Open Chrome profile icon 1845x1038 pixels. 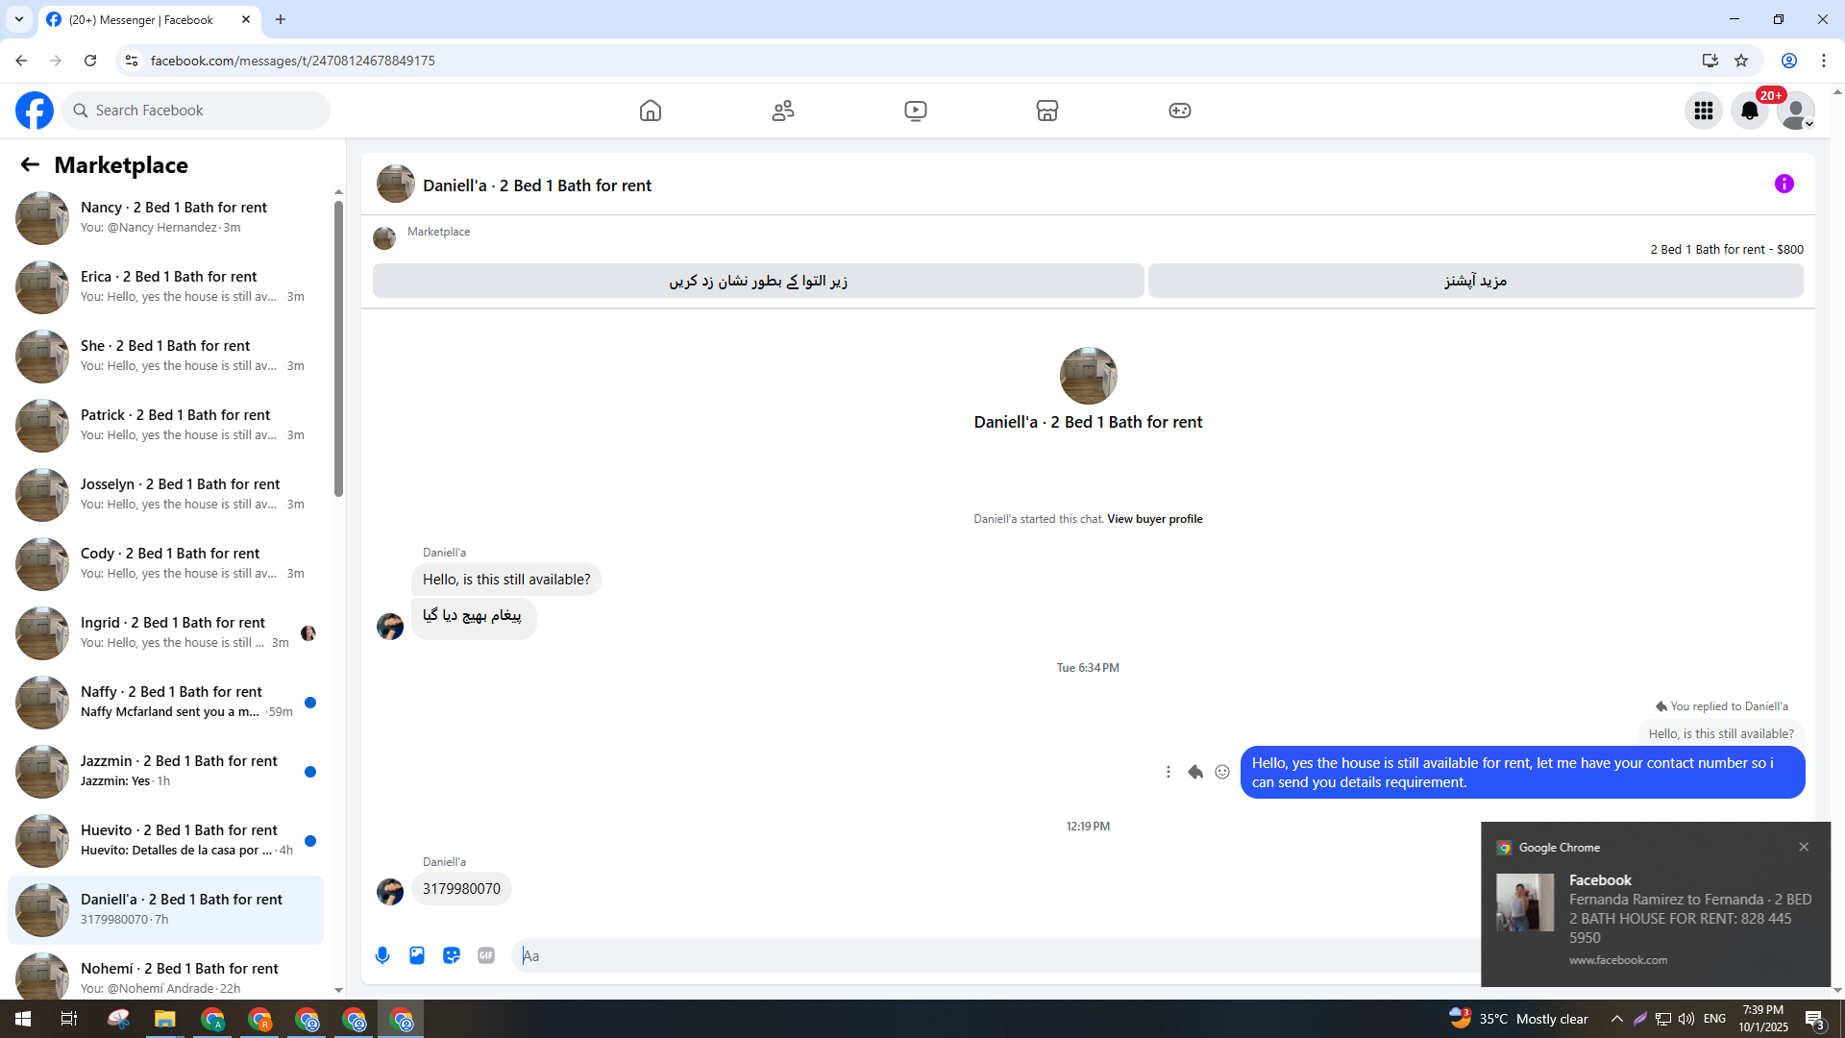click(1789, 61)
